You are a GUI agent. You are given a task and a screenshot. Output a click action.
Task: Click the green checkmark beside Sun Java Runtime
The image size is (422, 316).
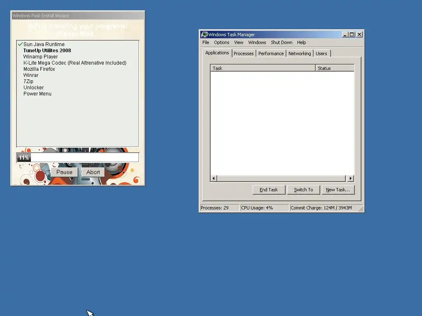pyautogui.click(x=20, y=44)
